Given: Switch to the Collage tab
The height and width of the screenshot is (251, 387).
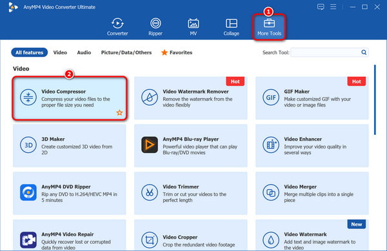Looking at the screenshot, I should tap(232, 27).
